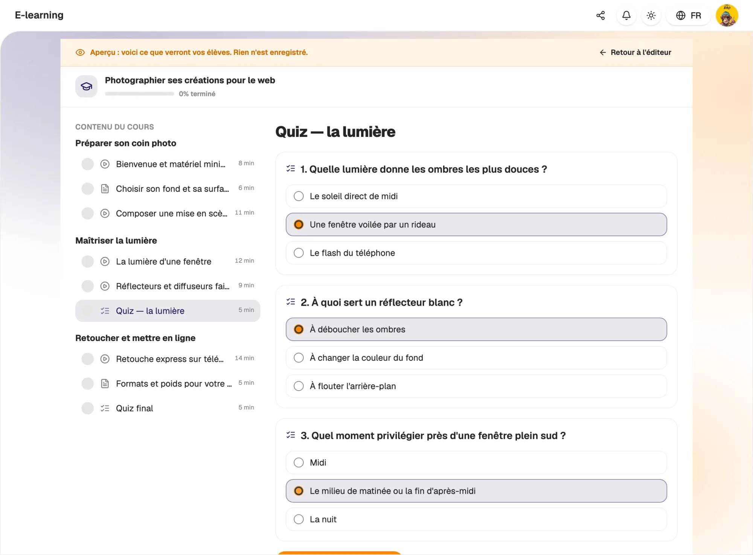Select answer Le soleil direct de midi
This screenshot has width=753, height=555.
pos(476,196)
